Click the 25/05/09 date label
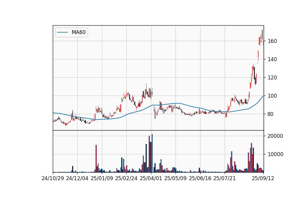The image size is (293, 210). coord(175,178)
